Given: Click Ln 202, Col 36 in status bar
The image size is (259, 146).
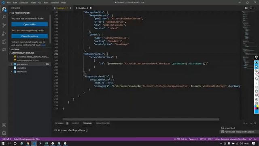Looking at the screenshot, I should [180, 139].
